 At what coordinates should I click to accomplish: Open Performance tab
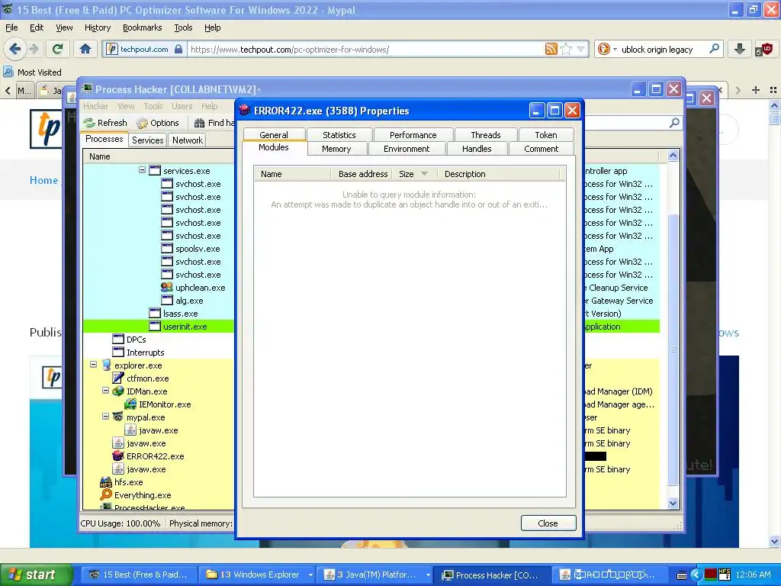[x=413, y=134]
